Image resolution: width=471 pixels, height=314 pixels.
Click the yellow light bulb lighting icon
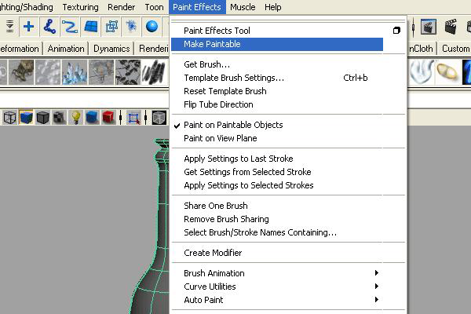point(77,118)
